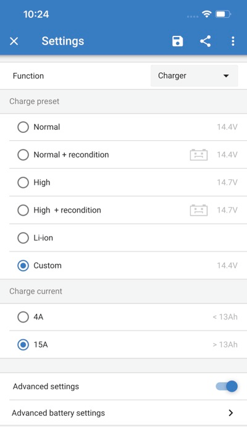The image size is (247, 427).
Task: Tap battery icon beside High + recondition
Action: pyautogui.click(x=199, y=210)
